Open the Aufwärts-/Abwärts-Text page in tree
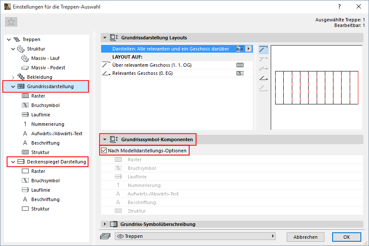 click(57, 133)
